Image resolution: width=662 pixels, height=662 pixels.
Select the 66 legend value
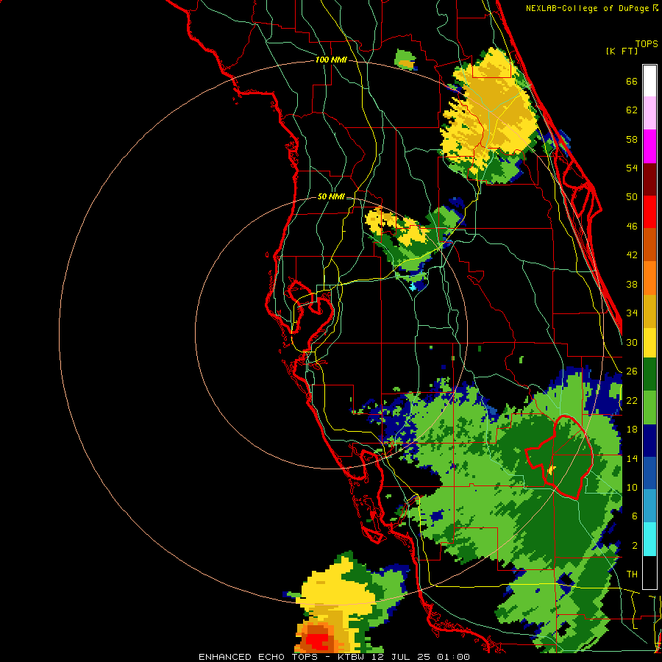632,81
